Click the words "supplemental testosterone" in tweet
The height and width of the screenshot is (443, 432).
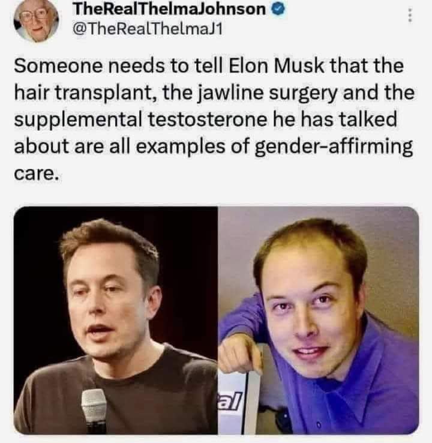[x=140, y=120]
